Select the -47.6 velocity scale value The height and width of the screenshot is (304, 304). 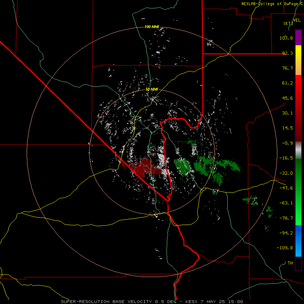286,188
